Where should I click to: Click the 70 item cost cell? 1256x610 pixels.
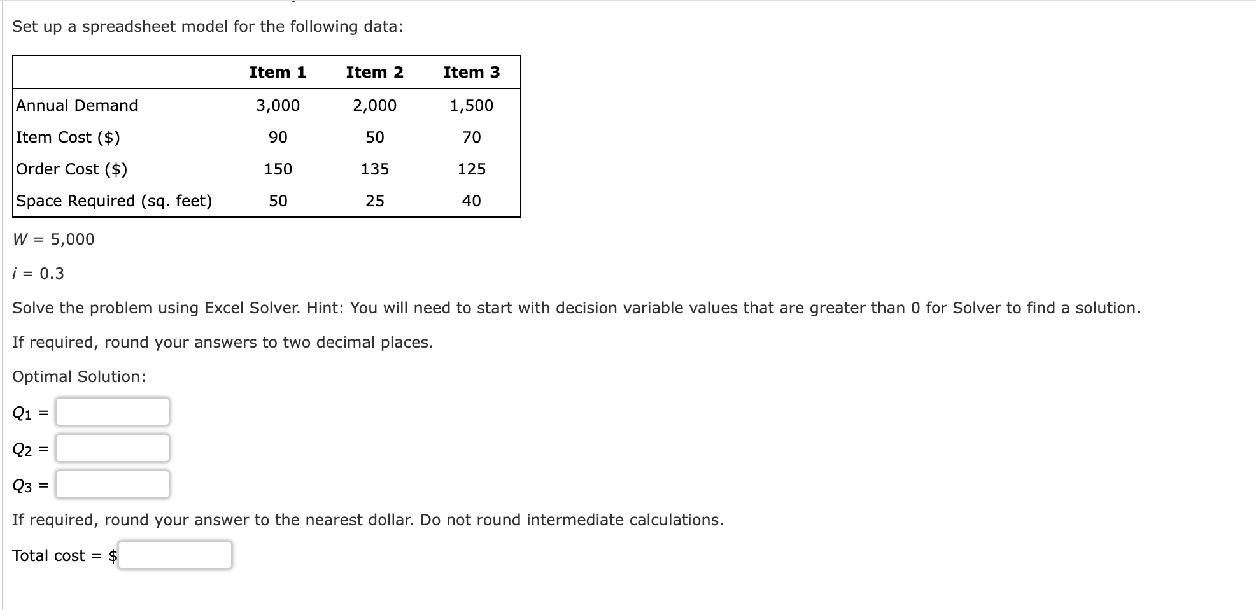click(x=471, y=137)
